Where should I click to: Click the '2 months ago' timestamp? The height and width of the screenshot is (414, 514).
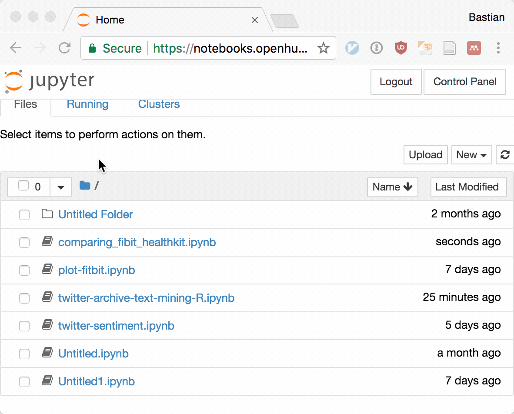coord(466,214)
